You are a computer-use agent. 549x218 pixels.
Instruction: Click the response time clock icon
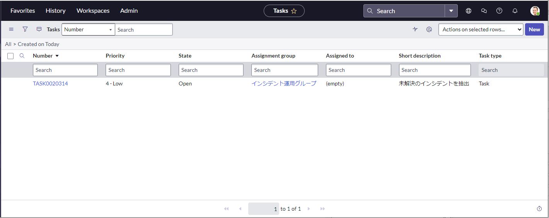click(539, 209)
